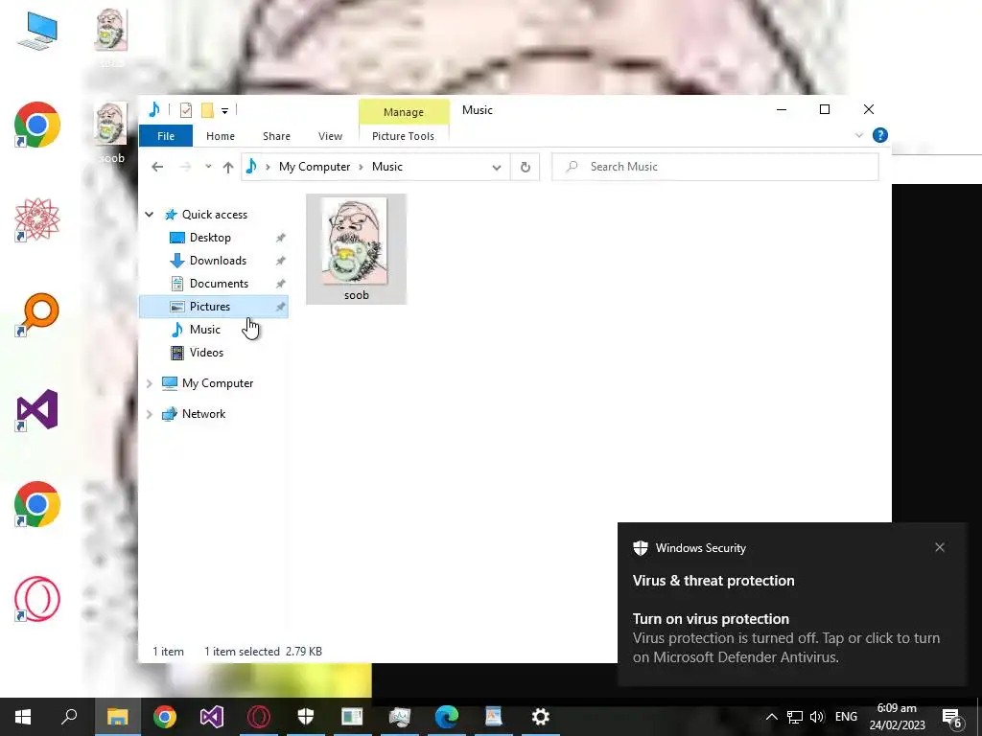Open the Windows Start menu
The image size is (982, 736).
[x=23, y=717]
